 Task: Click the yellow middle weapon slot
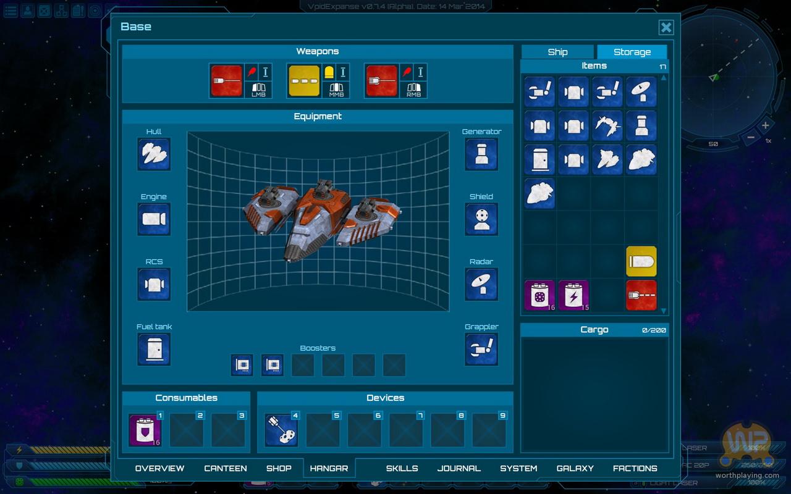point(304,81)
